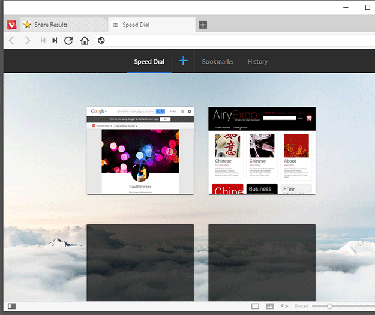Screen dimensions: 375x315
Task: Reset the page zoom level
Action: pyautogui.click(x=301, y=306)
